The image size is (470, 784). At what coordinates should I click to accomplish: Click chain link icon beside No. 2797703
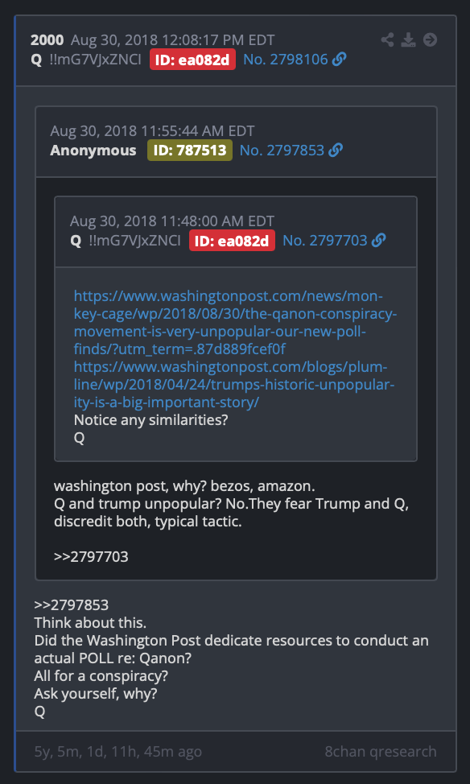378,241
